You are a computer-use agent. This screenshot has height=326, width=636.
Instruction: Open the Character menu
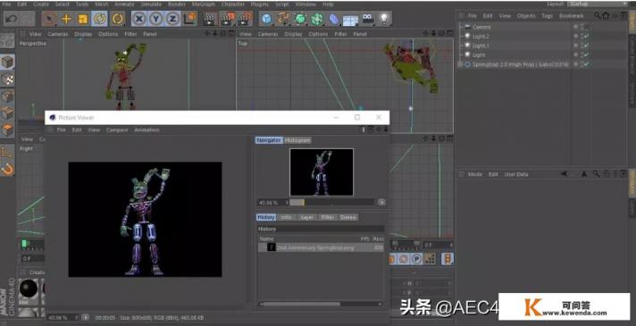click(x=233, y=4)
